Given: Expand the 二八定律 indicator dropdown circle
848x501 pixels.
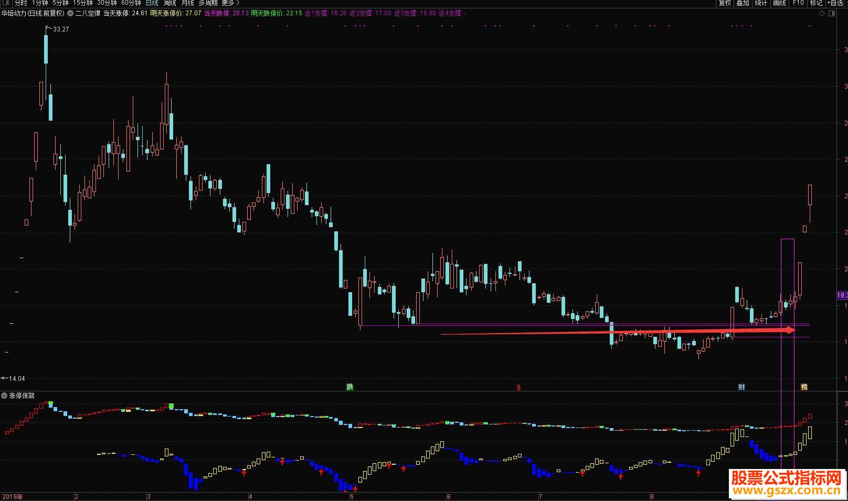Looking at the screenshot, I should [x=70, y=13].
